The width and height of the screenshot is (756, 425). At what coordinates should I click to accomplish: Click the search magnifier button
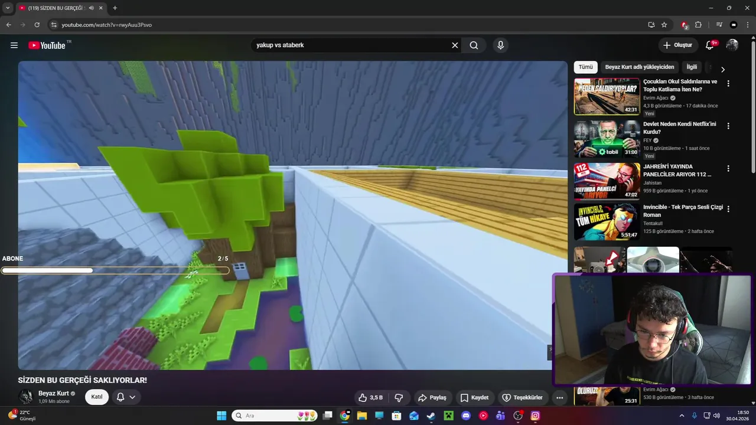pos(474,45)
